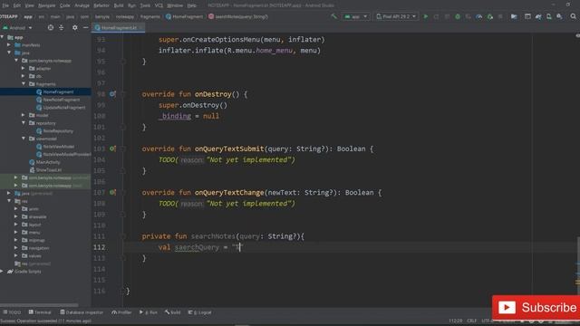Collapse the repository package arrow
The image size is (580, 326).
point(24,123)
